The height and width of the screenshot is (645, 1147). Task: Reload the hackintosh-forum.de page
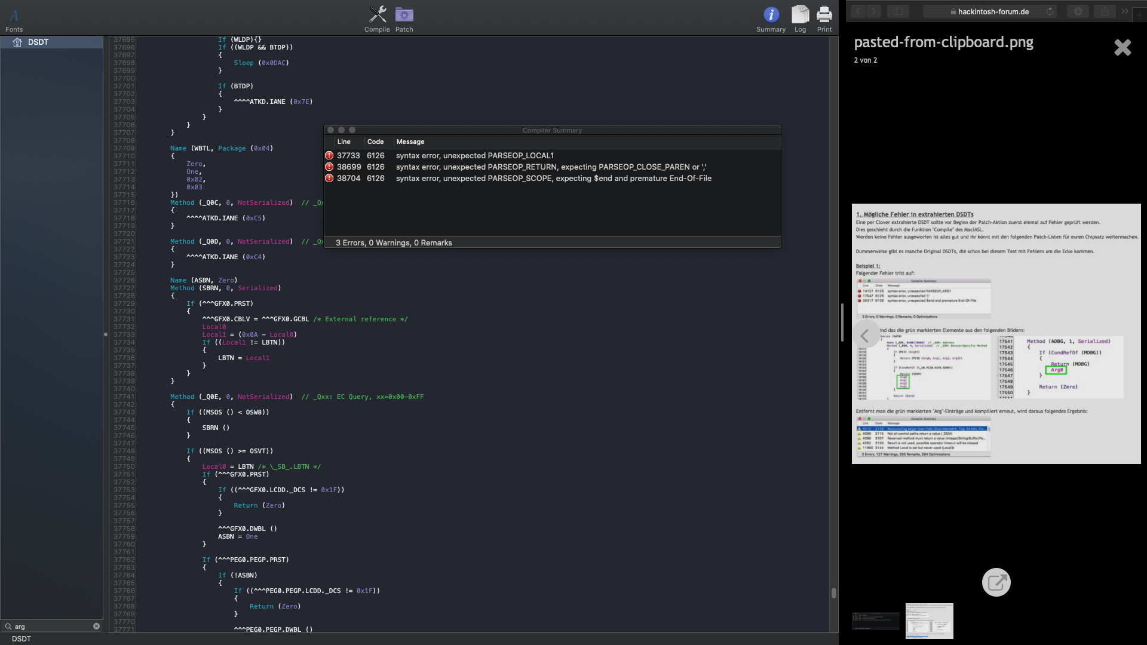[1050, 11]
